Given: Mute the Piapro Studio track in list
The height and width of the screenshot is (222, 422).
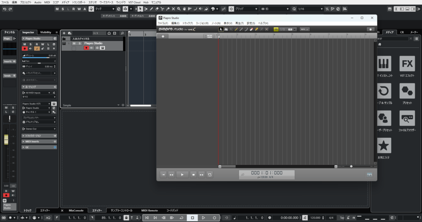Looking at the screenshot, I should 74,43.
